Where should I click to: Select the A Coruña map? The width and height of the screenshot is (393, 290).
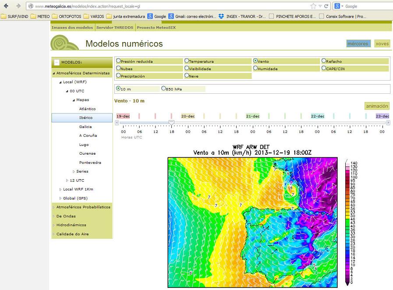tap(88, 136)
